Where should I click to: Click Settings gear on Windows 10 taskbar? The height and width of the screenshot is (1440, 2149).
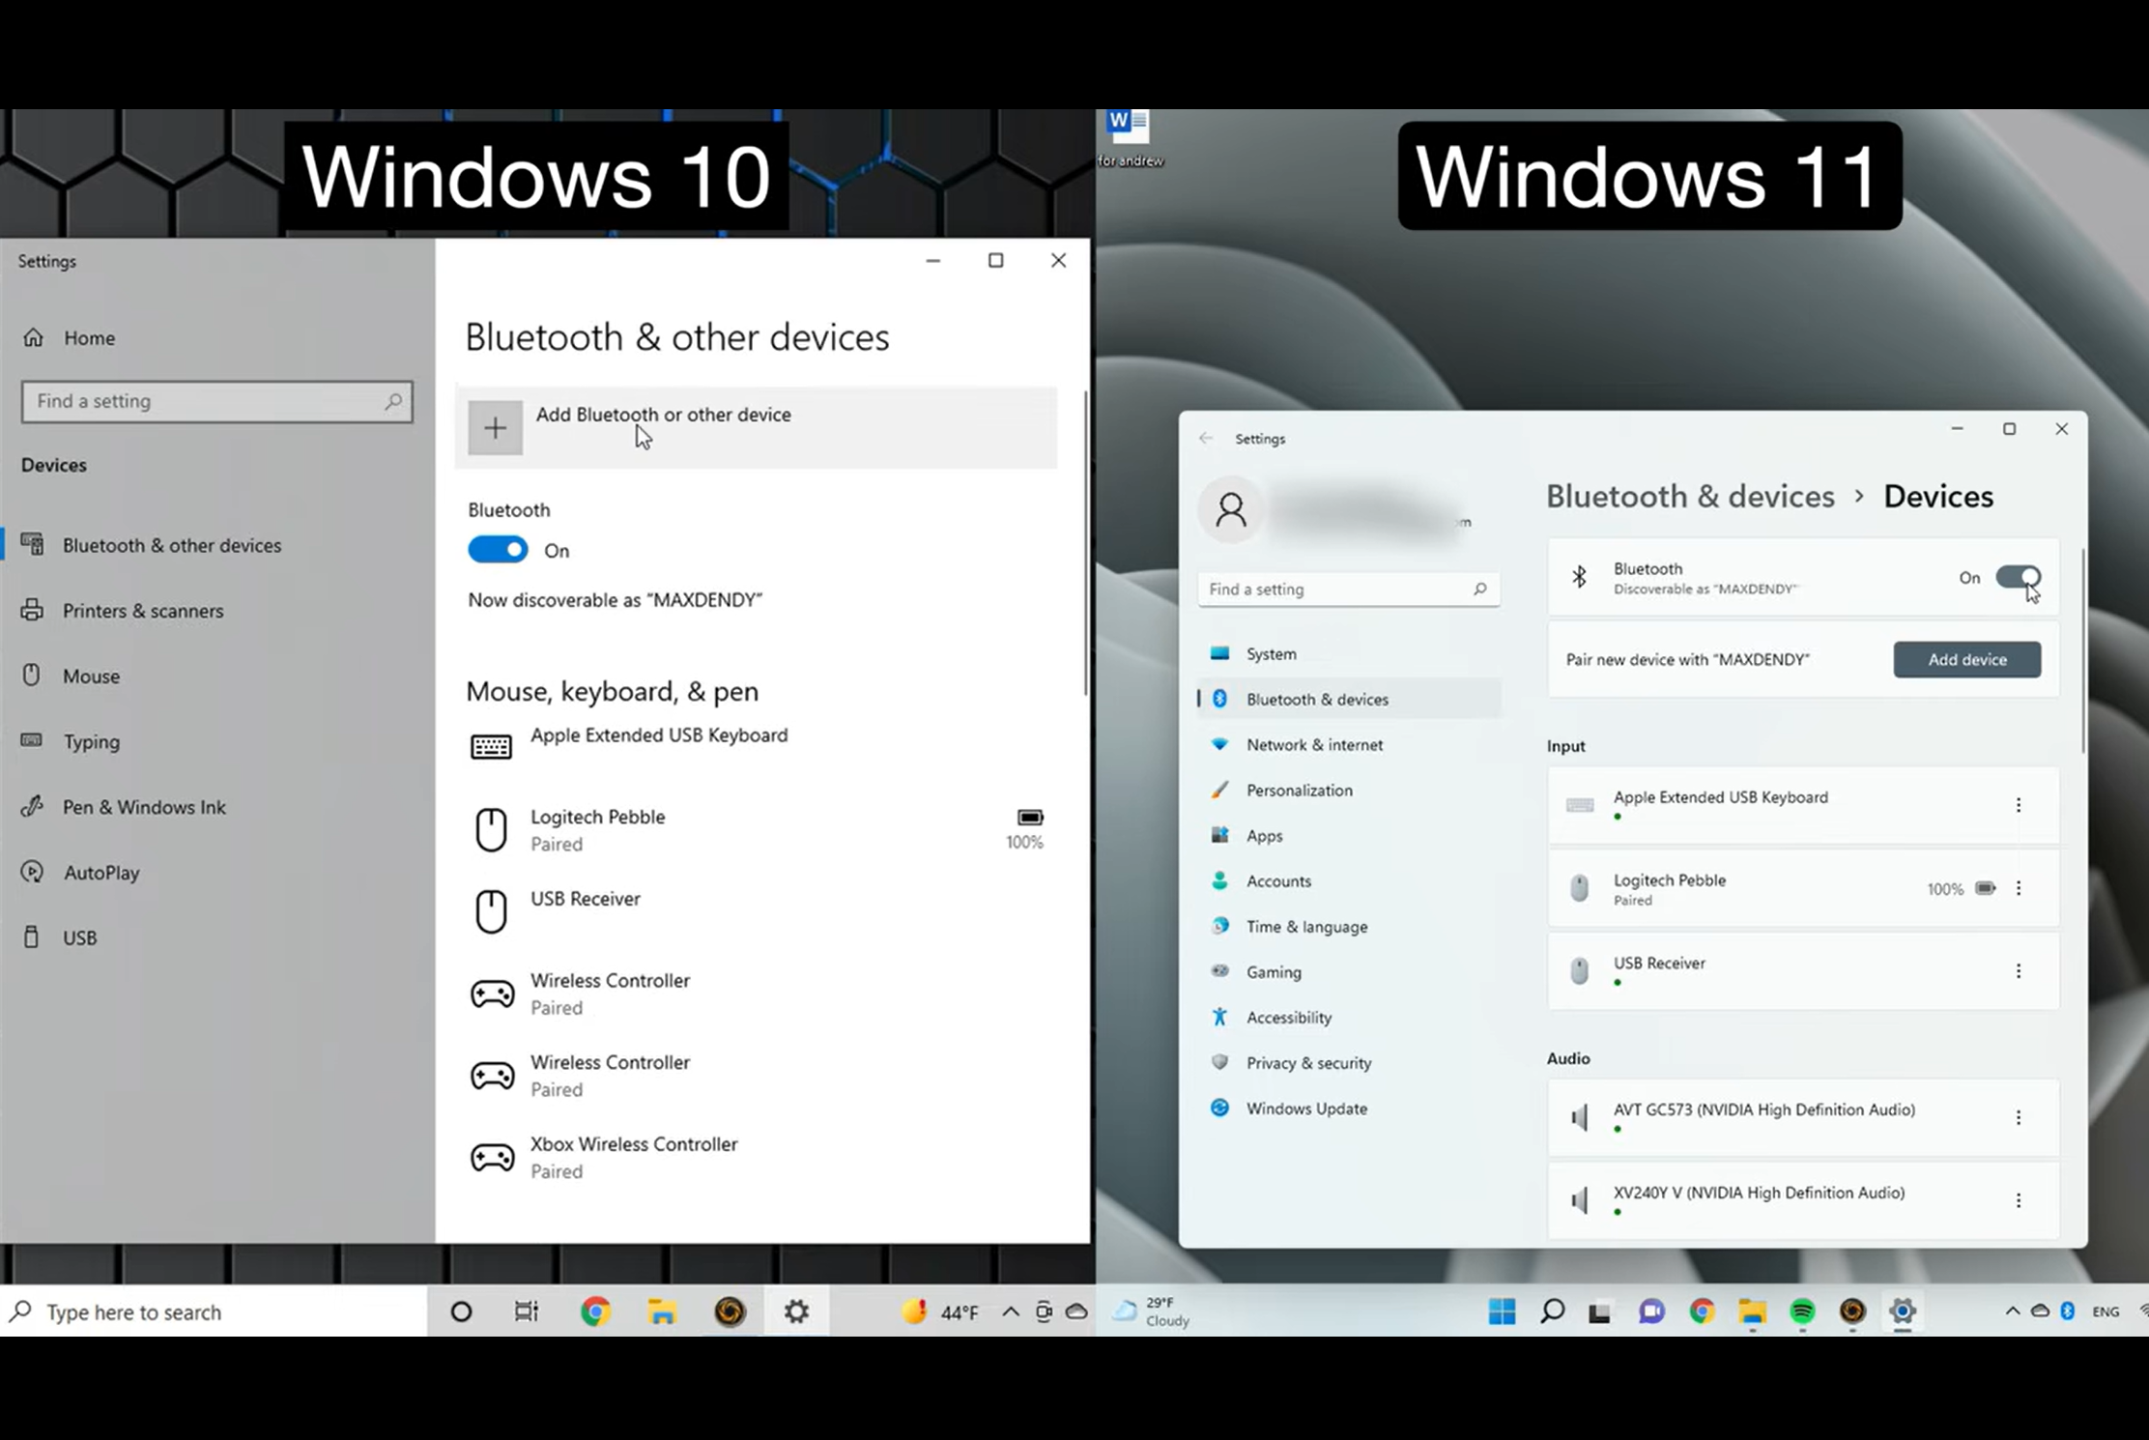(796, 1311)
